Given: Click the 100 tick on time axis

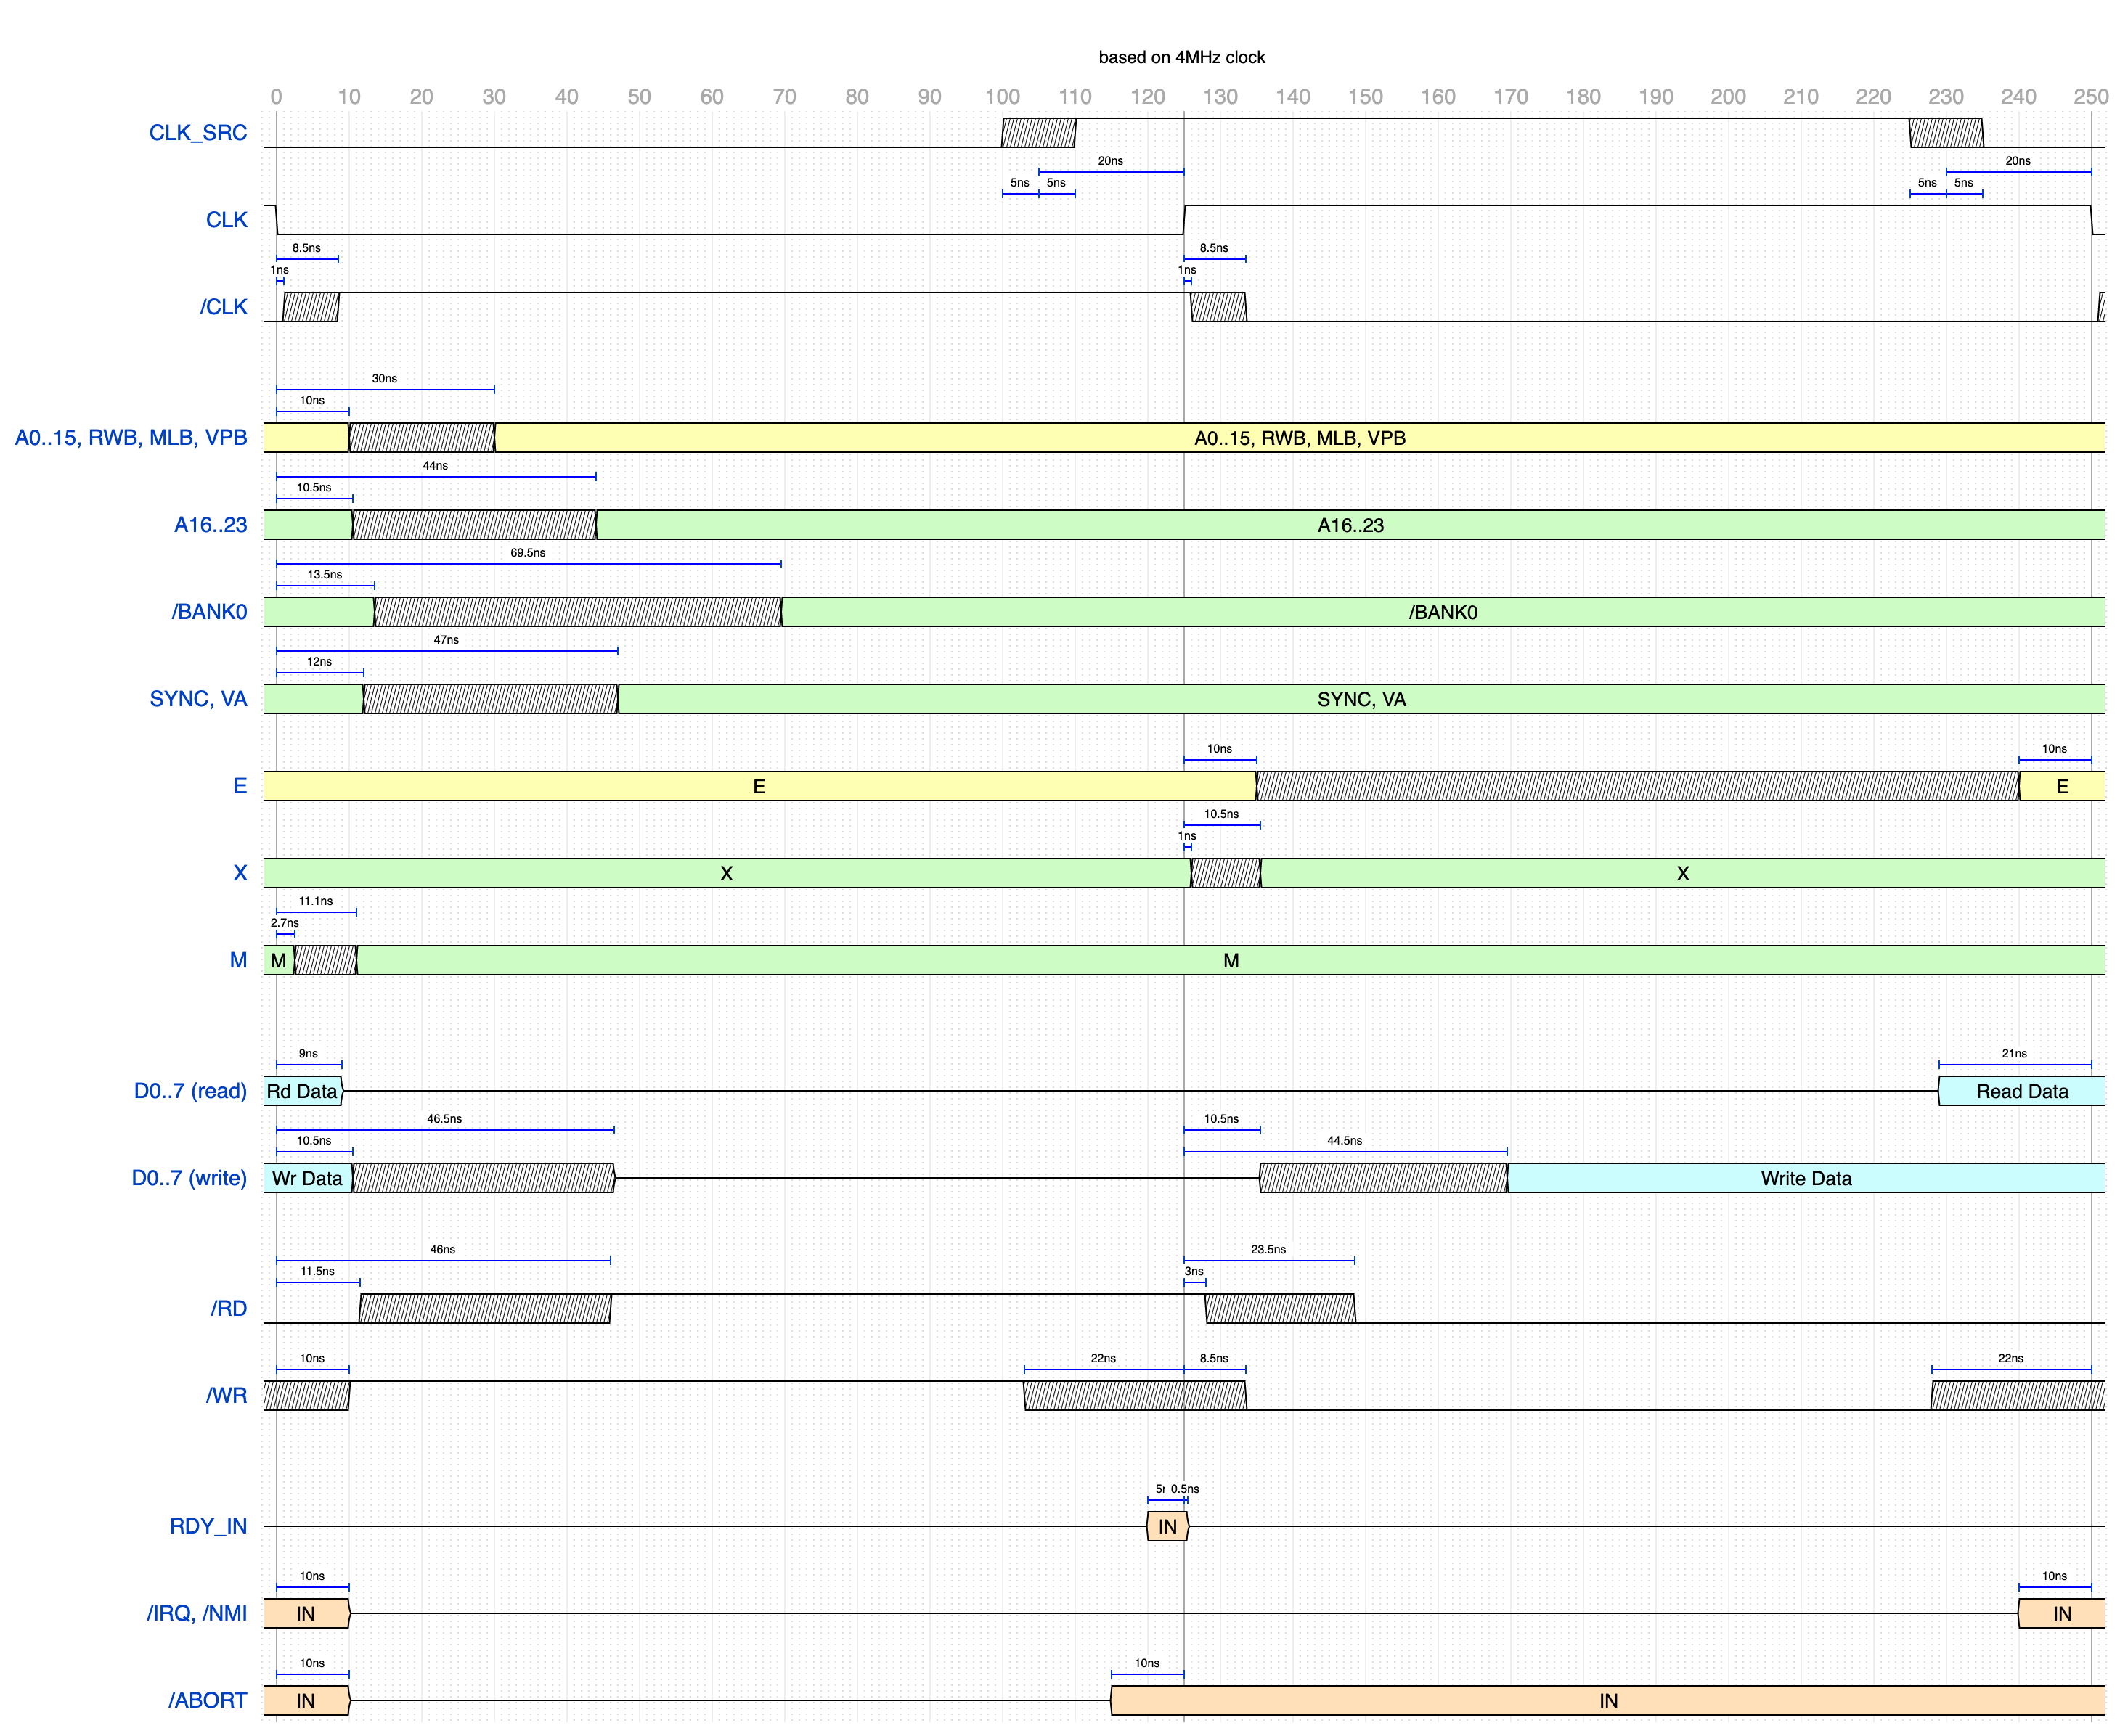Looking at the screenshot, I should (x=1001, y=97).
